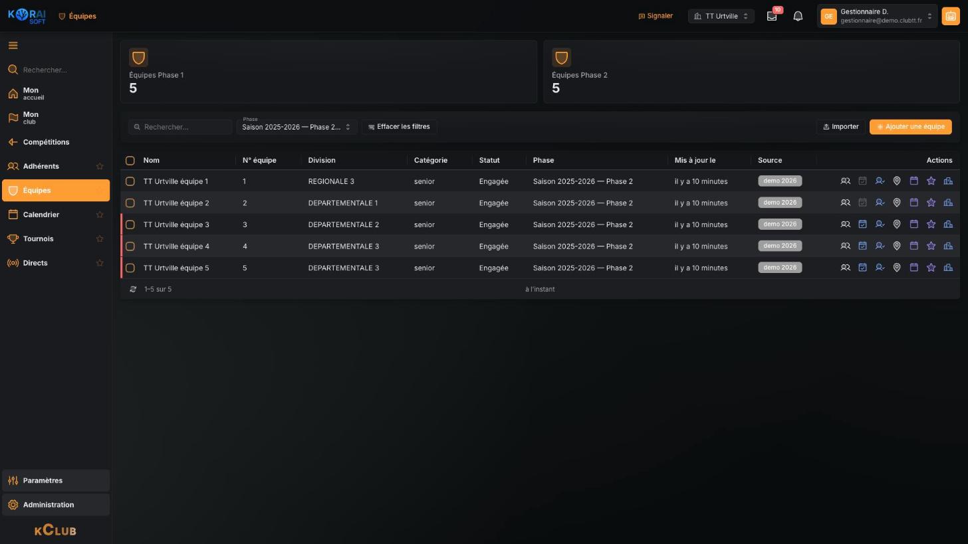Click the refresh icon in the table footer
This screenshot has height=544, width=968.
[133, 290]
